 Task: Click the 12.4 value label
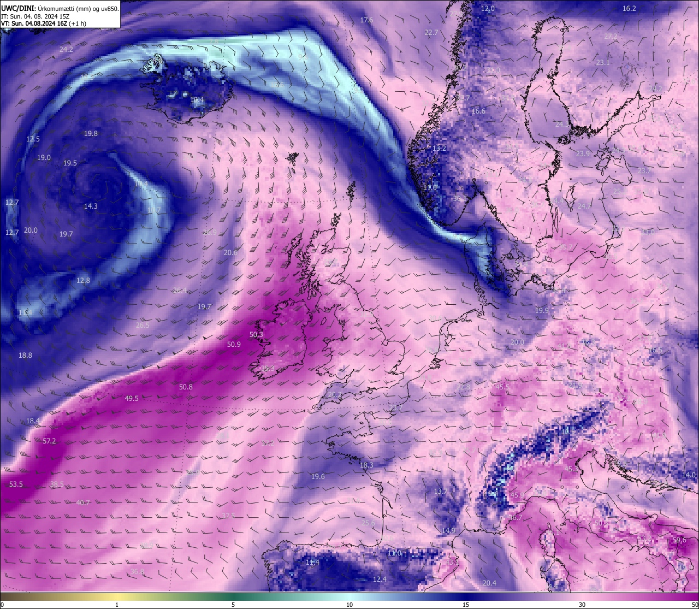coord(380,579)
